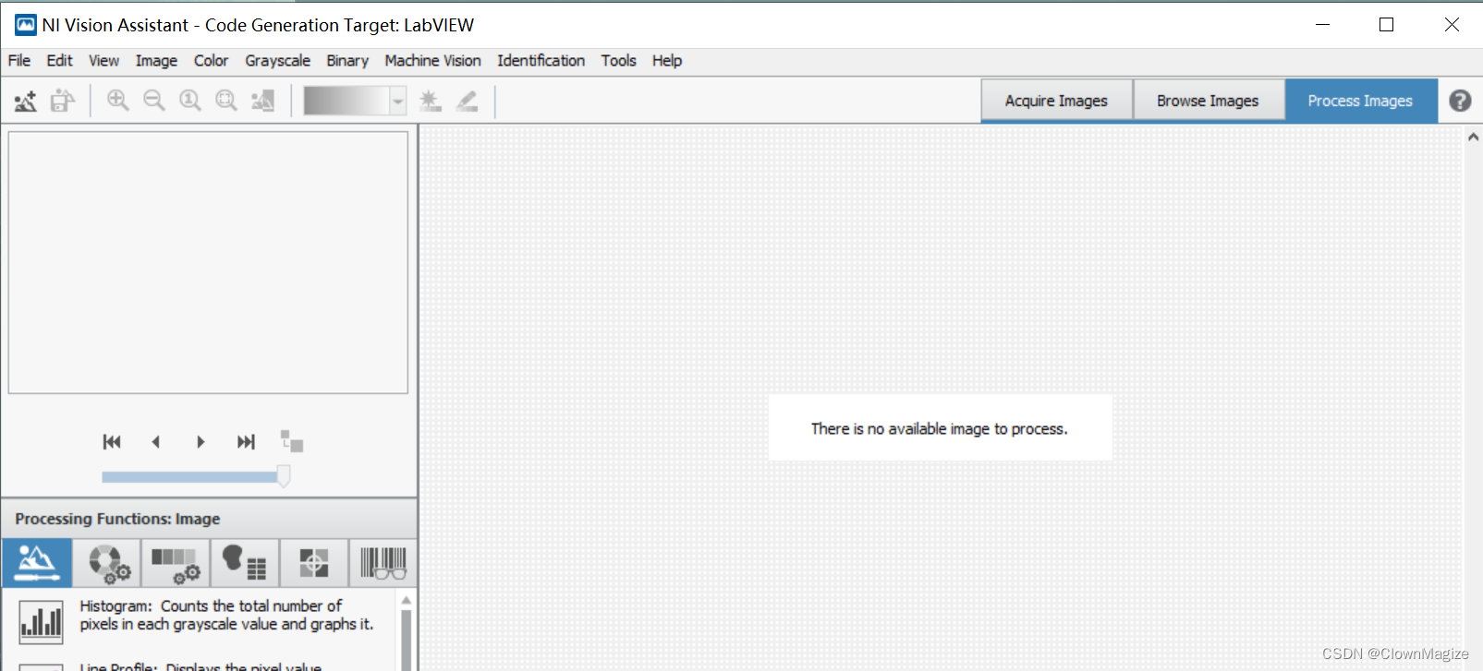Viewport: 1483px width, 671px height.
Task: Click the Histogram description text
Action: (x=226, y=615)
